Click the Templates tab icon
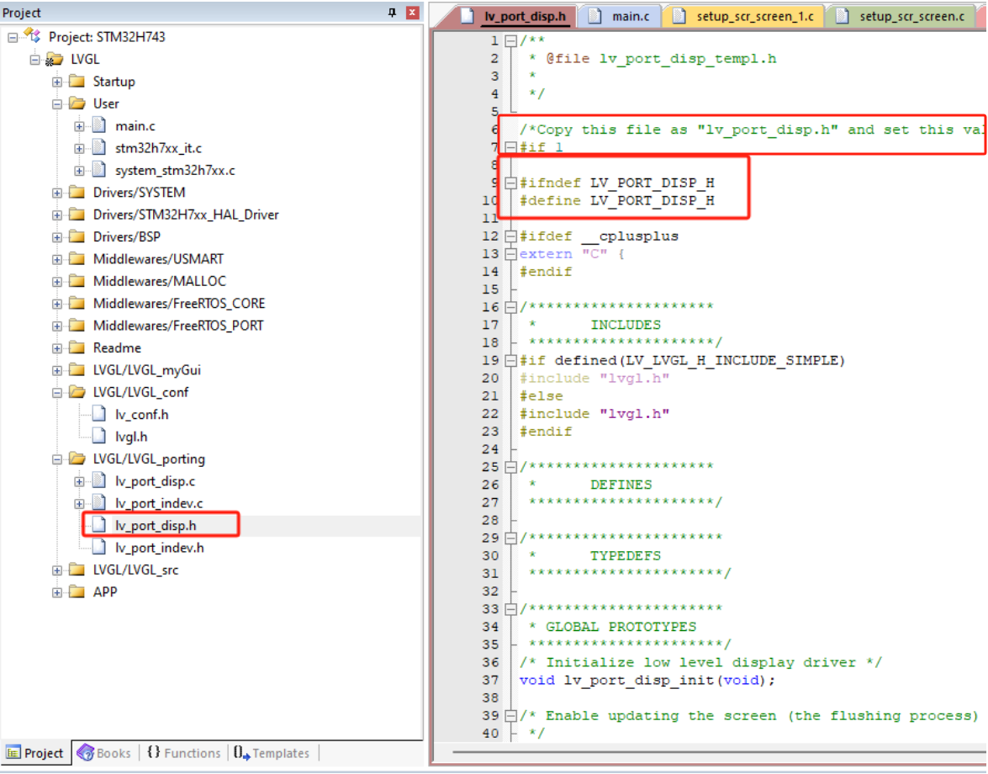The image size is (988, 774). pyautogui.click(x=241, y=753)
